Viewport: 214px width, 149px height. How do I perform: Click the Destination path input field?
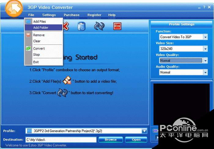point(61,140)
